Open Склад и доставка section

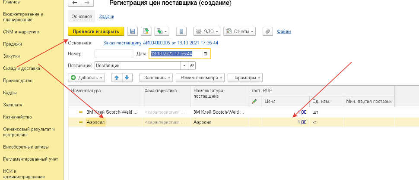21,68
